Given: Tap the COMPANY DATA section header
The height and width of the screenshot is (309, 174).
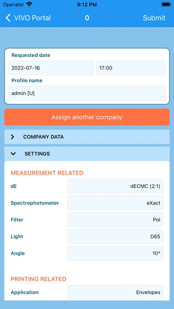Looking at the screenshot, I should 87,137.
